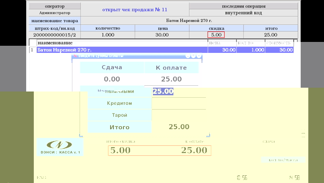Click the Итого value 25.00 in the dialog
This screenshot has height=183, width=324.
coord(179,127)
